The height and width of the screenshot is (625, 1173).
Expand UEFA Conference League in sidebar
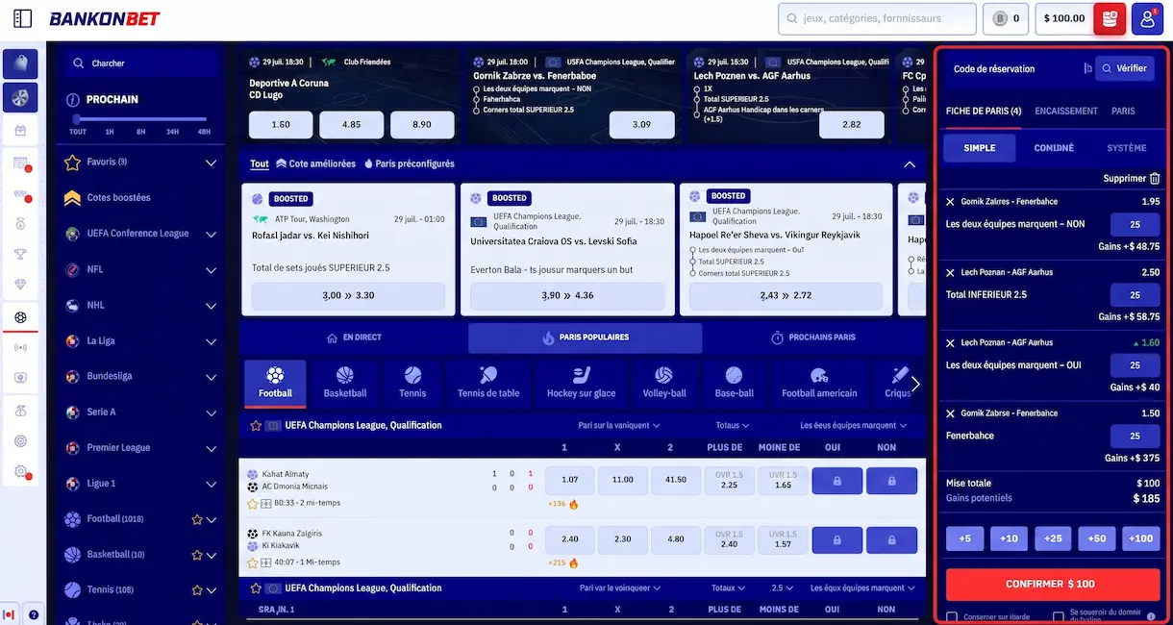(211, 234)
